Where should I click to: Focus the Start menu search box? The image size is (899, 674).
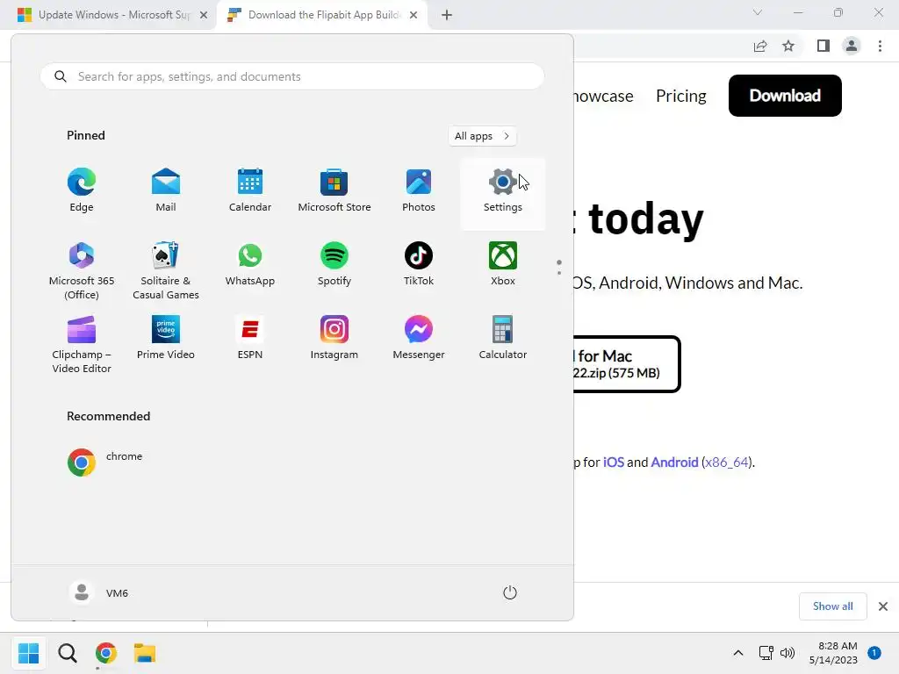pos(292,76)
